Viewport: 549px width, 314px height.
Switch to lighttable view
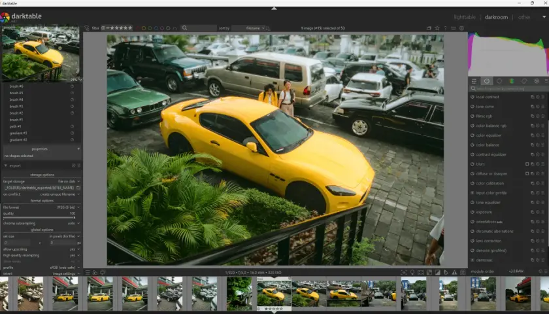465,17
